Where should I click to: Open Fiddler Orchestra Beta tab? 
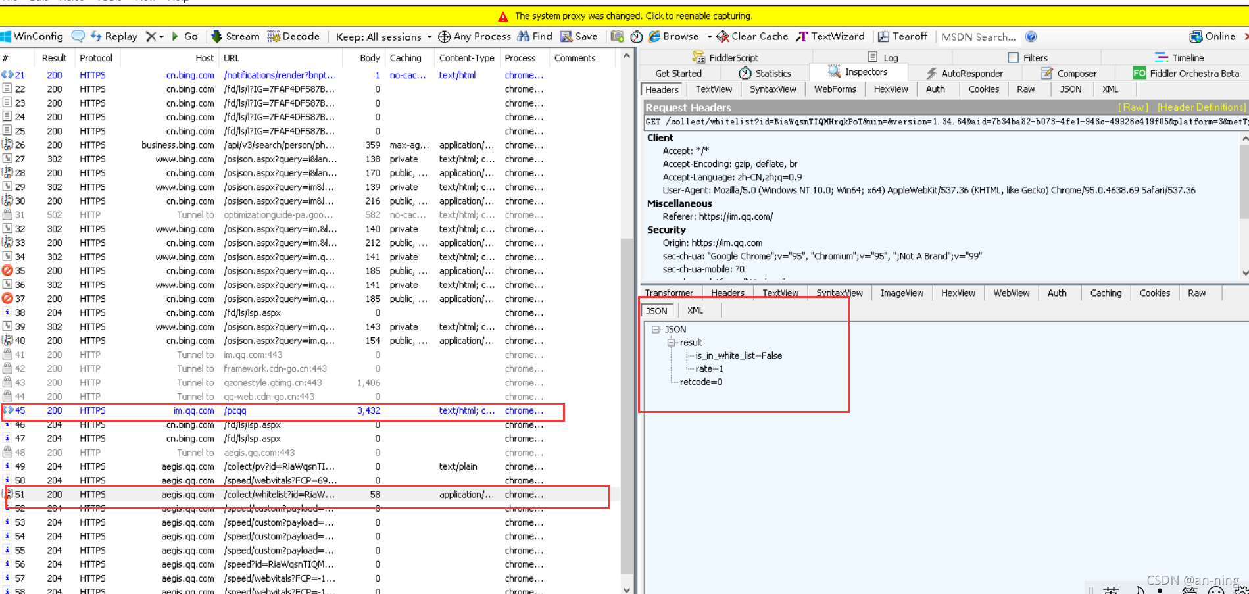point(1186,74)
